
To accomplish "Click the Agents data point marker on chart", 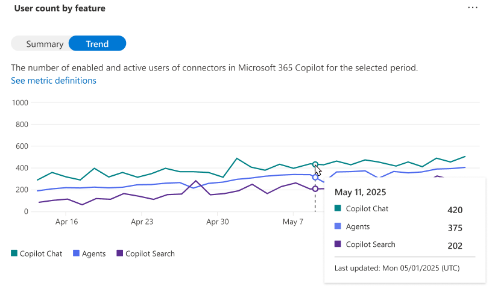I will (315, 177).
